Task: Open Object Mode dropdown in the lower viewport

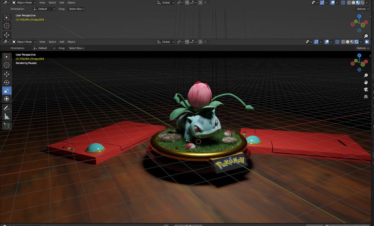Action: 24,42
